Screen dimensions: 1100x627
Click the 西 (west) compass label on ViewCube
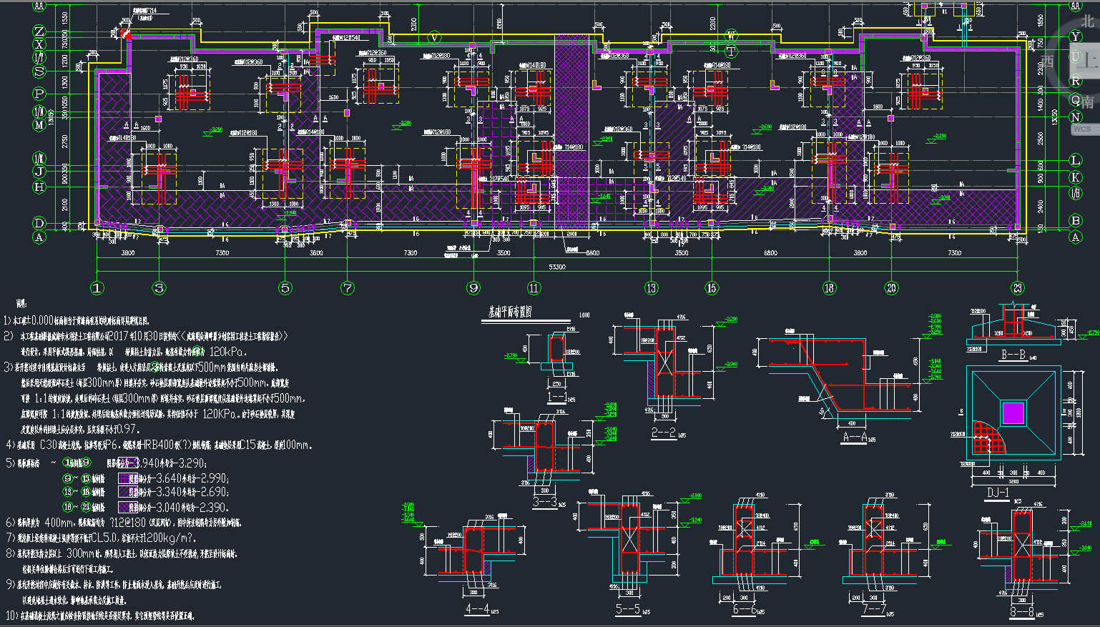pyautogui.click(x=1048, y=61)
